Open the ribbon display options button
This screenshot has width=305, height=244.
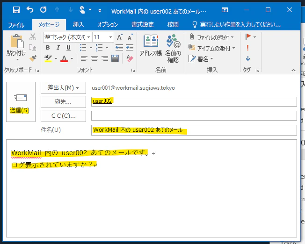click(225, 10)
